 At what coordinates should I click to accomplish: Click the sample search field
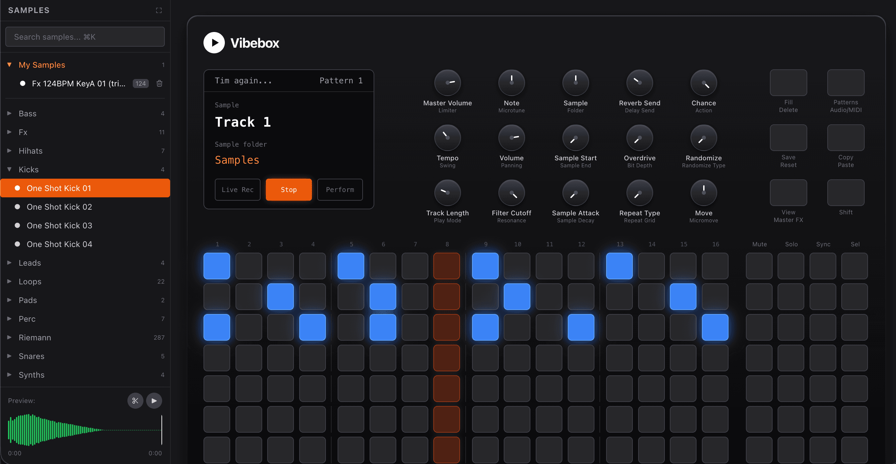pos(85,36)
